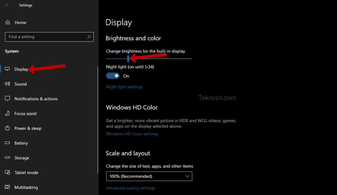Click the System section label
Image resolution: width=337 pixels, height=195 pixels.
[12, 51]
